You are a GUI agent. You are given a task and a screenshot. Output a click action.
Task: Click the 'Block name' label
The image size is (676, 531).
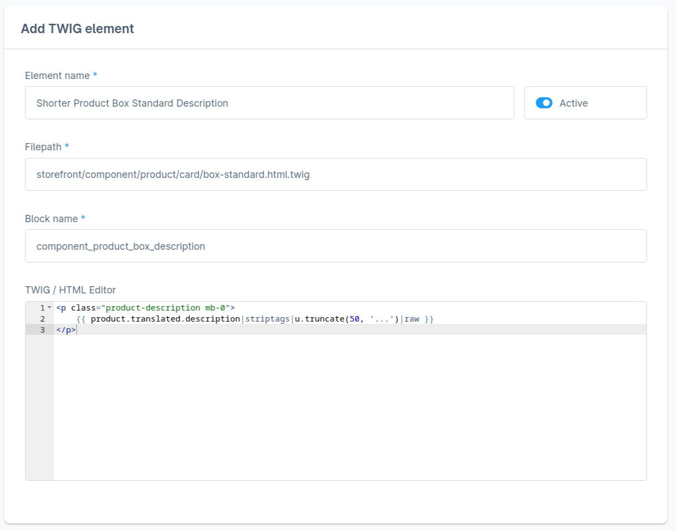pyautogui.click(x=51, y=219)
